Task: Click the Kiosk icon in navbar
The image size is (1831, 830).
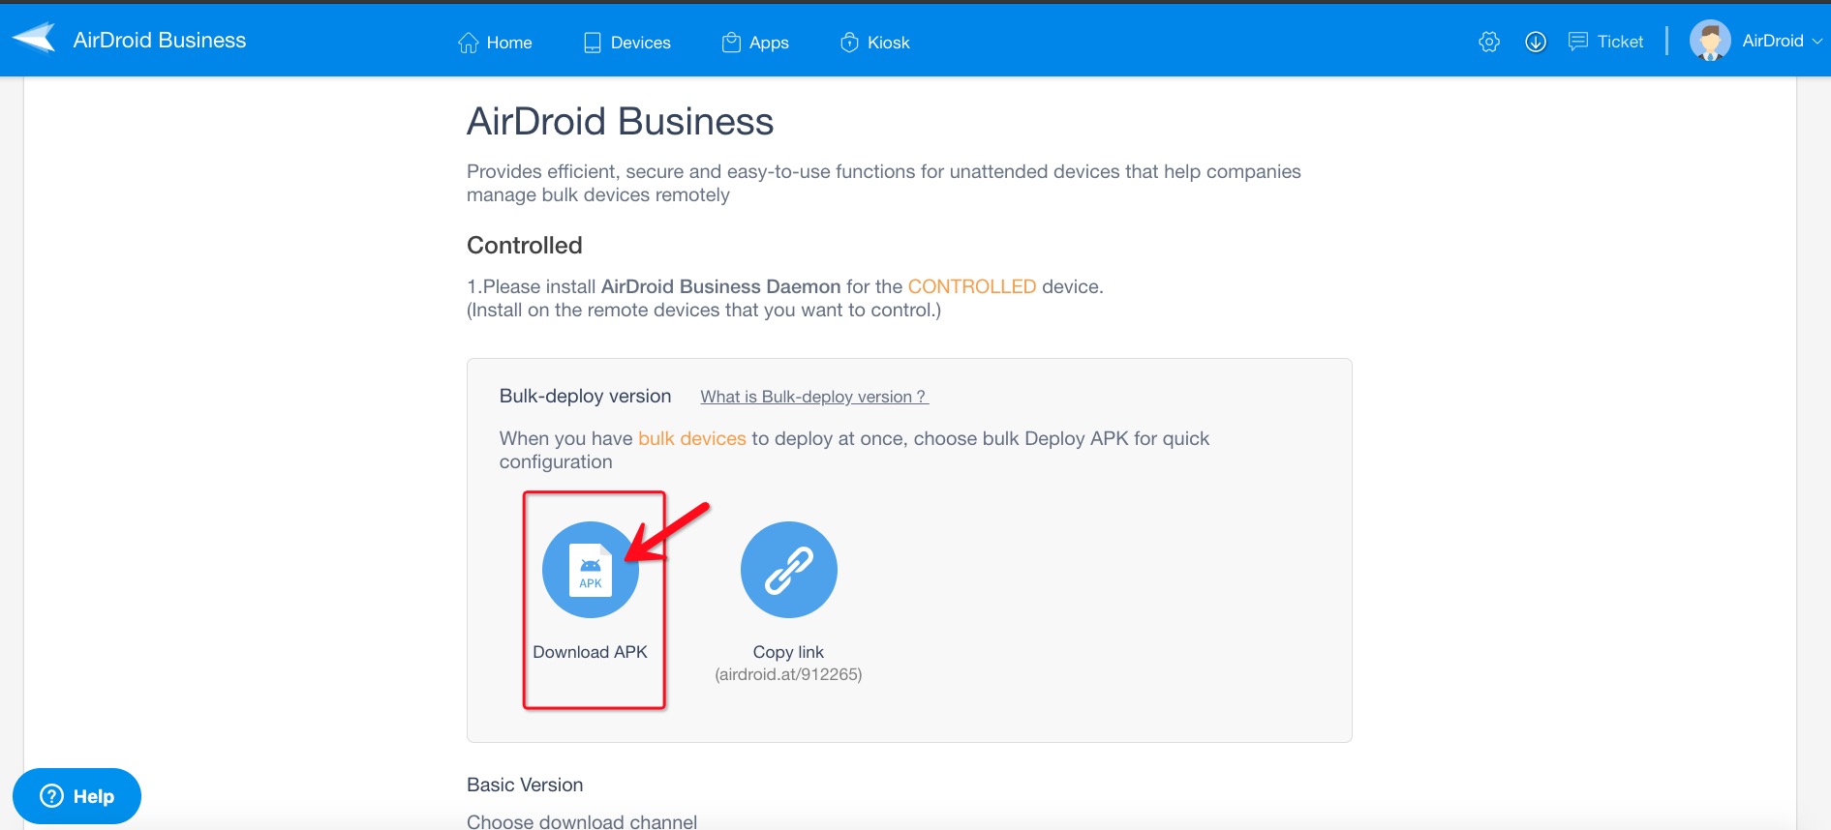Action: click(x=849, y=43)
